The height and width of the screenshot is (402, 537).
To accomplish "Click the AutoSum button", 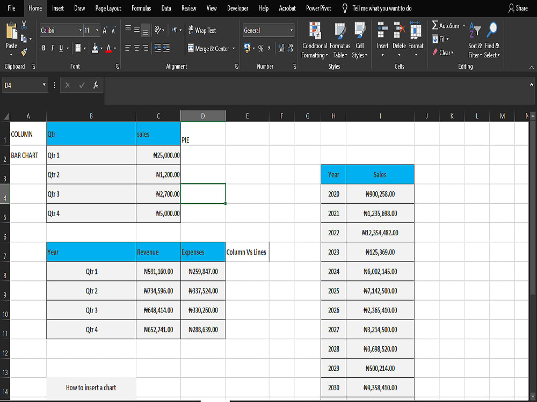I will (x=446, y=26).
